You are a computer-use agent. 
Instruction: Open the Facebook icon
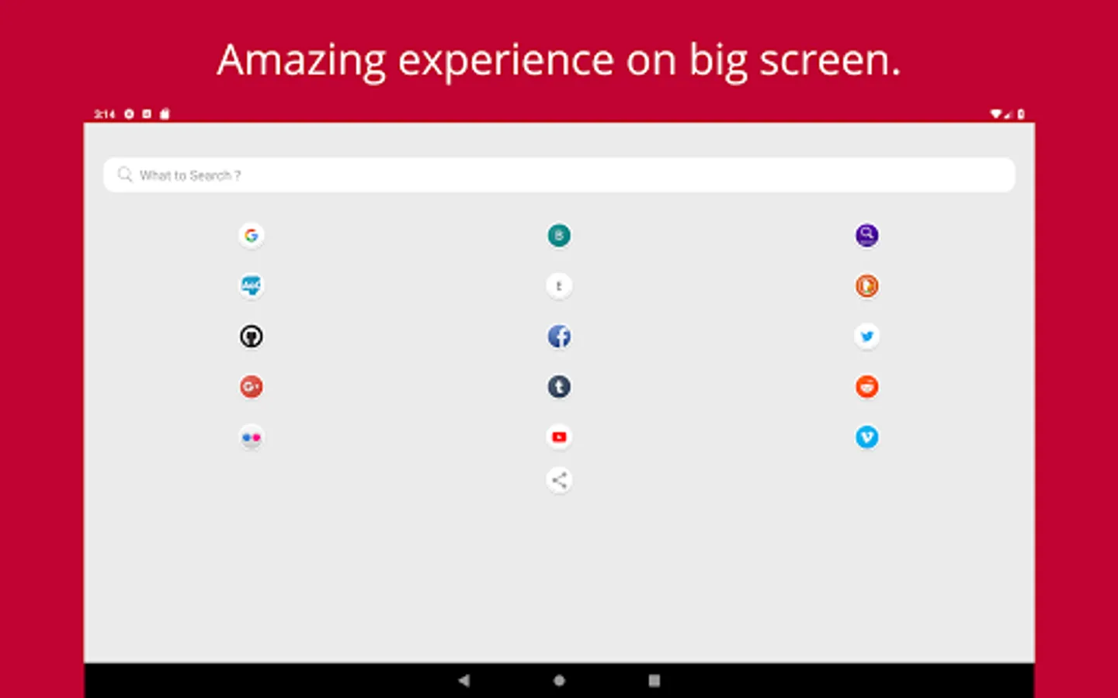(559, 336)
